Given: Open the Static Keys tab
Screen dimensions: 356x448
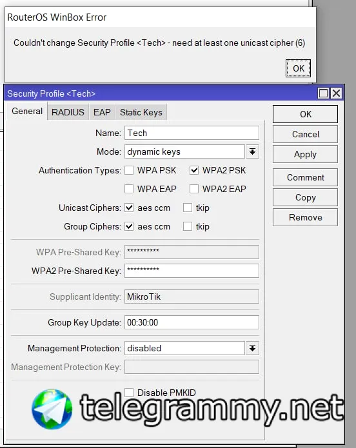Looking at the screenshot, I should 141,112.
